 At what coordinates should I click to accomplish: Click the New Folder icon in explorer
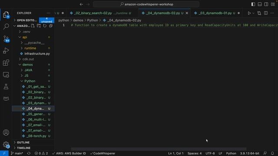pyautogui.click(x=39, y=26)
